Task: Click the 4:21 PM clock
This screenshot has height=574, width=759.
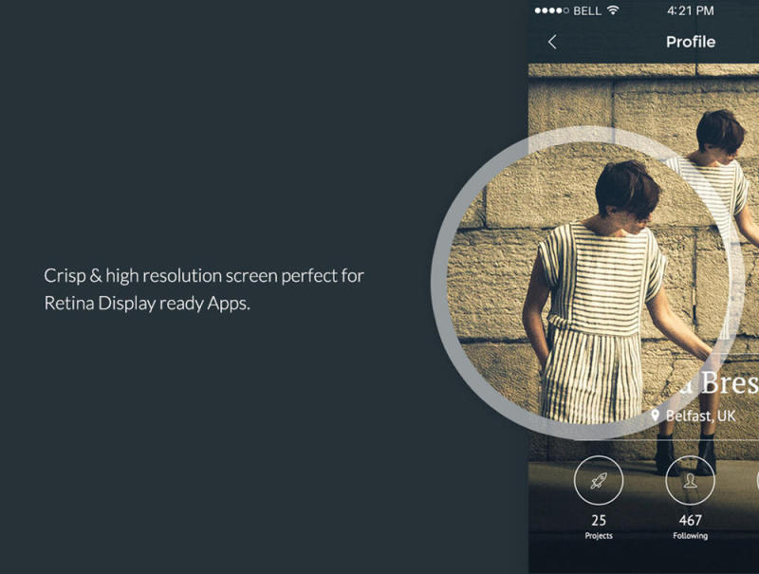Action: click(x=691, y=10)
